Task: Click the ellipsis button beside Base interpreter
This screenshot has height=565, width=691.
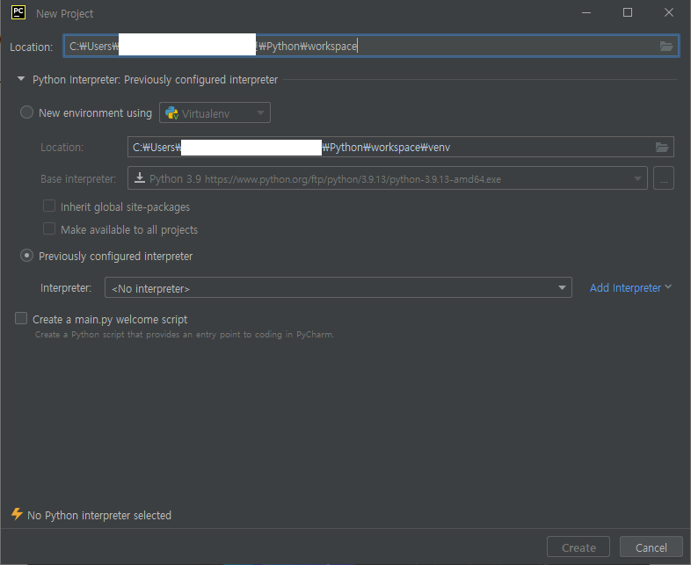Action: tap(664, 178)
